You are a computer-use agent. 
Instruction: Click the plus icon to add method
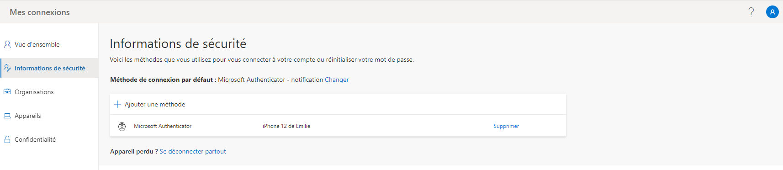tap(117, 104)
